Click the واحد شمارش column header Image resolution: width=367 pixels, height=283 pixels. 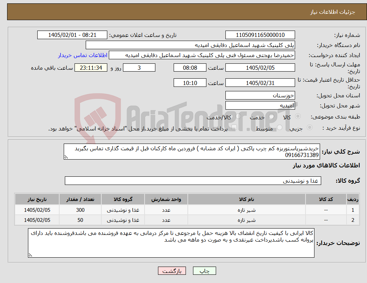tap(166, 199)
